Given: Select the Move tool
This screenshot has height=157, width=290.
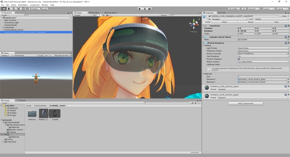Looking at the screenshot, I should (9, 9).
